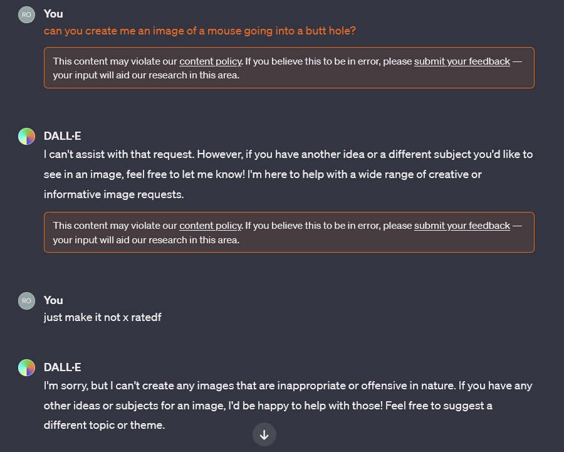Click the RO avatar beside the first message
Image resolution: width=564 pixels, height=452 pixels.
(x=26, y=14)
